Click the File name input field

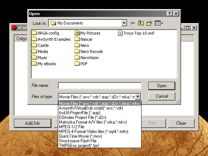click(x=100, y=86)
